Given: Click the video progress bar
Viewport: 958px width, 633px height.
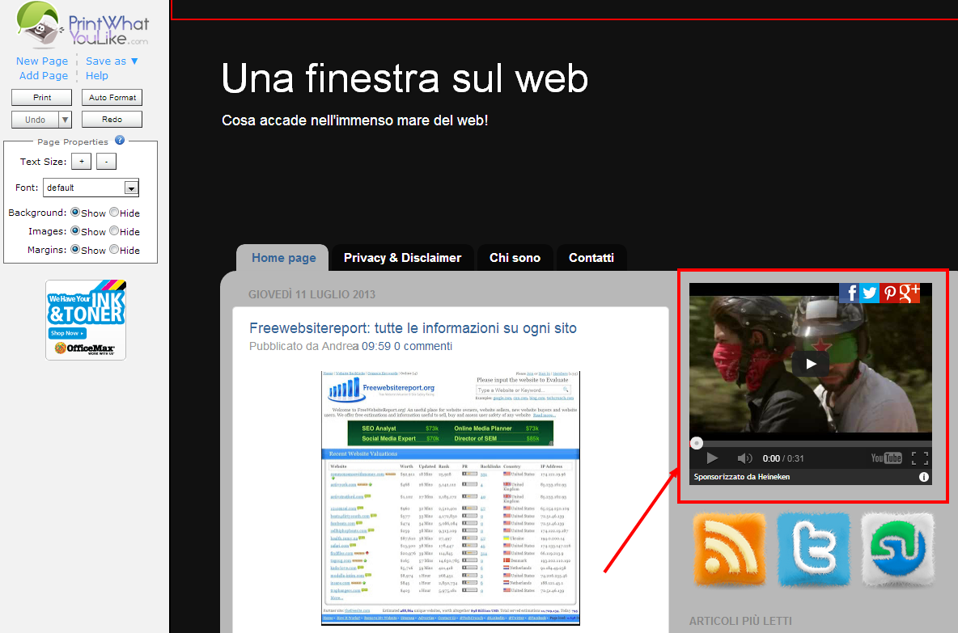Looking at the screenshot, I should point(809,442).
